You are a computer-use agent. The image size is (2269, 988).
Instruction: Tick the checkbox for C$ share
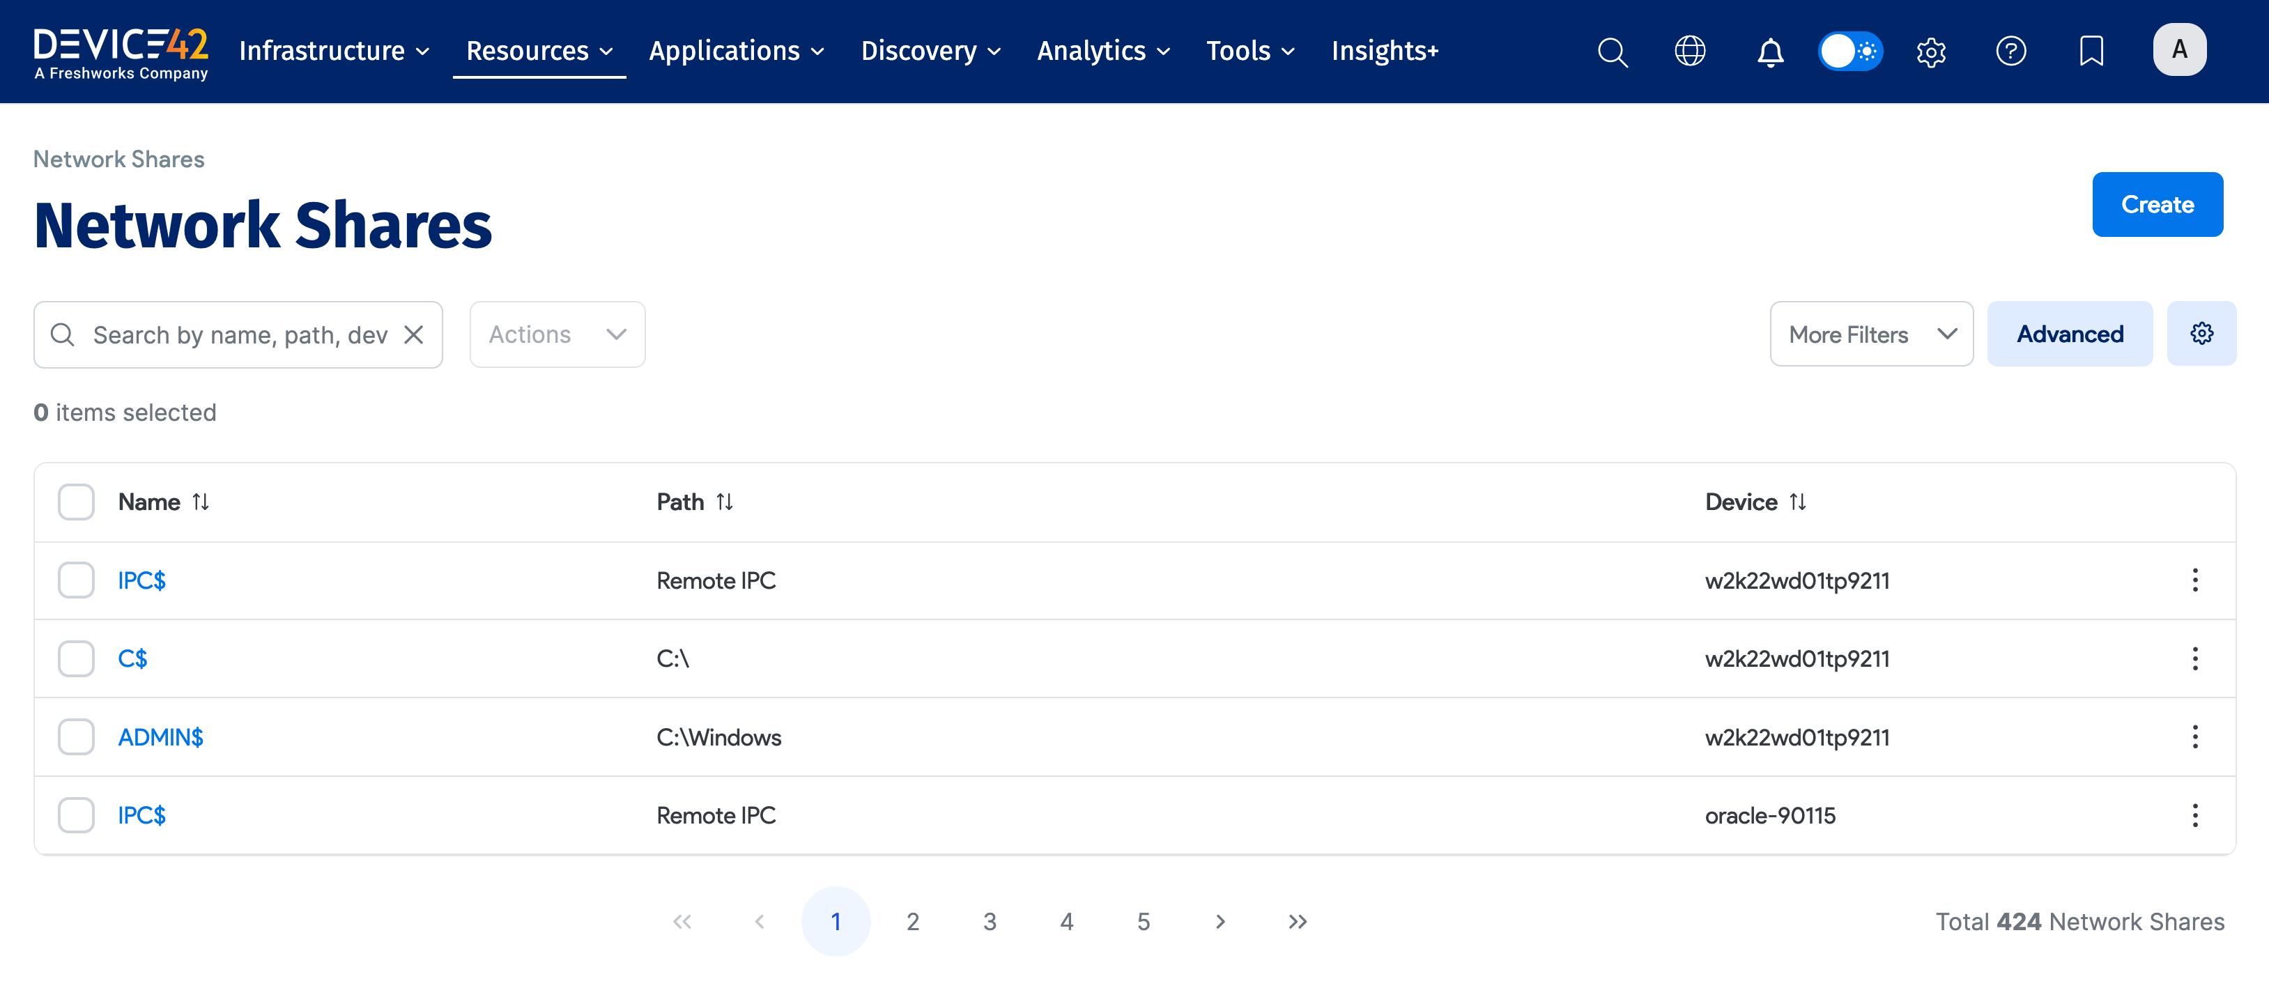76,658
